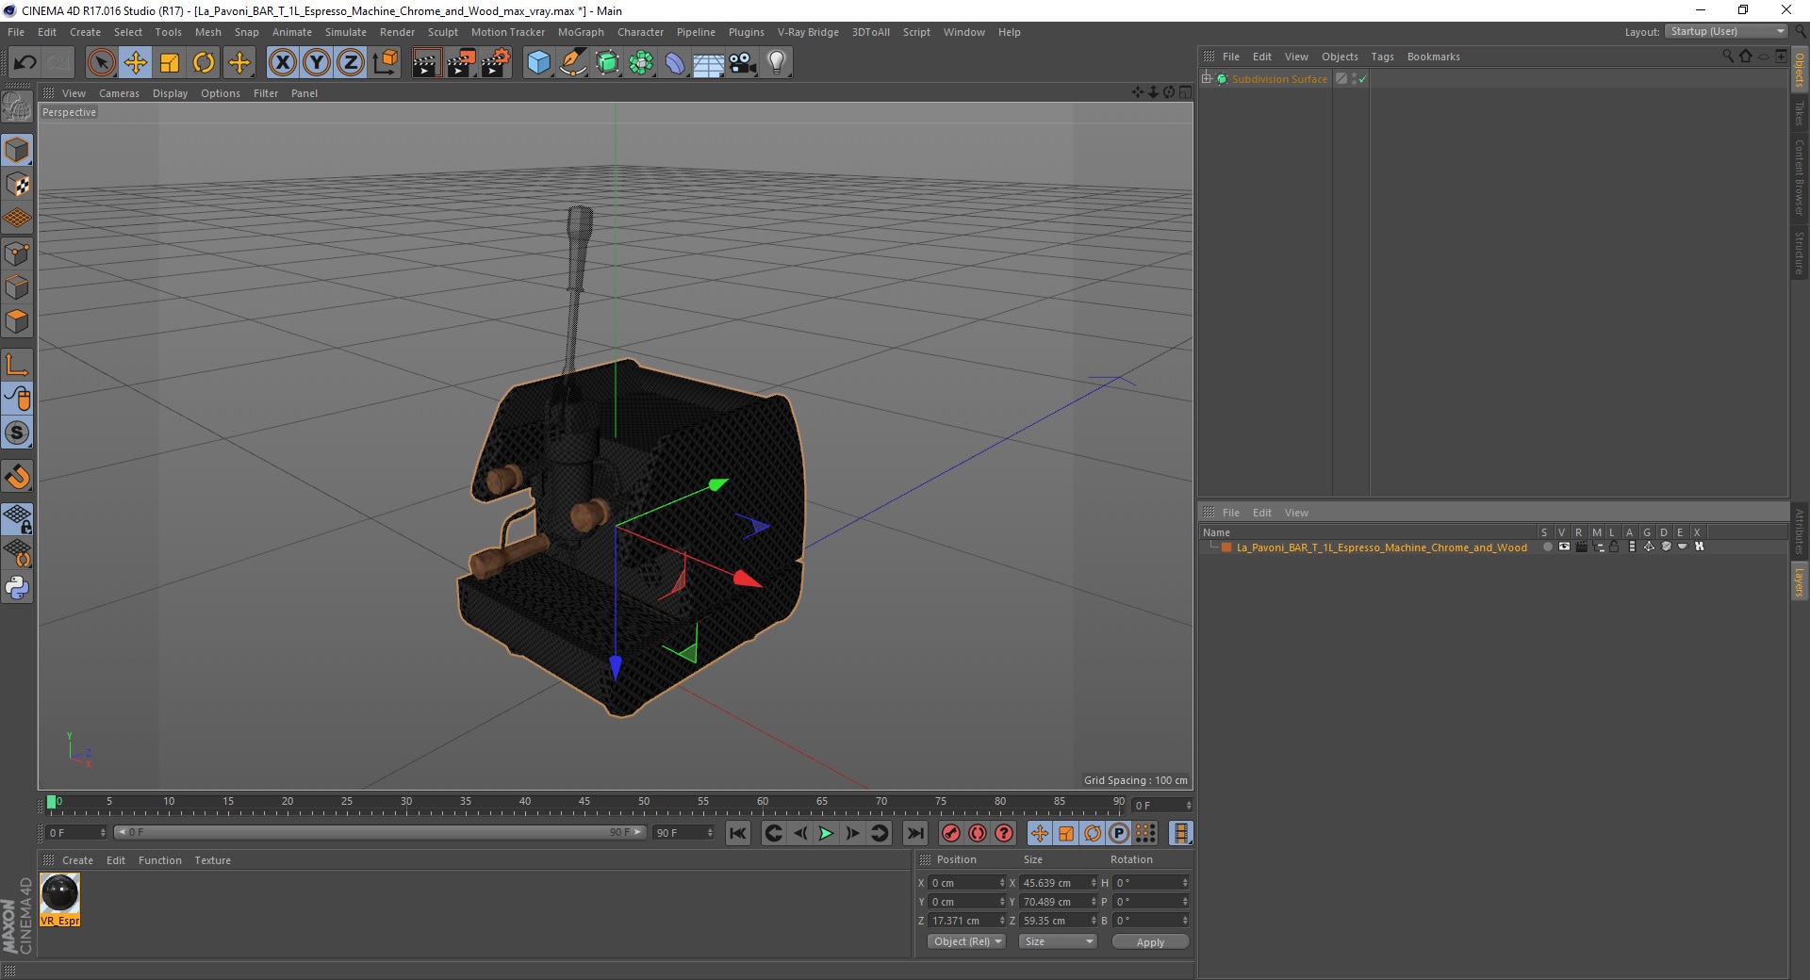Click the timeline preview range slider
This screenshot has width=1810, height=980.
(x=380, y=832)
